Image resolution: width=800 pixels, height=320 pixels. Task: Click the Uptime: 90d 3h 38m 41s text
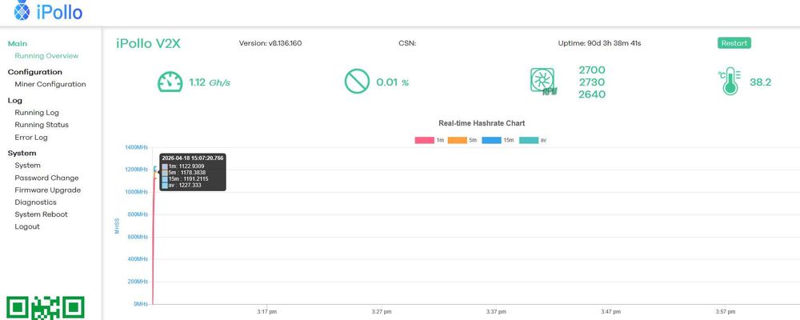(599, 43)
